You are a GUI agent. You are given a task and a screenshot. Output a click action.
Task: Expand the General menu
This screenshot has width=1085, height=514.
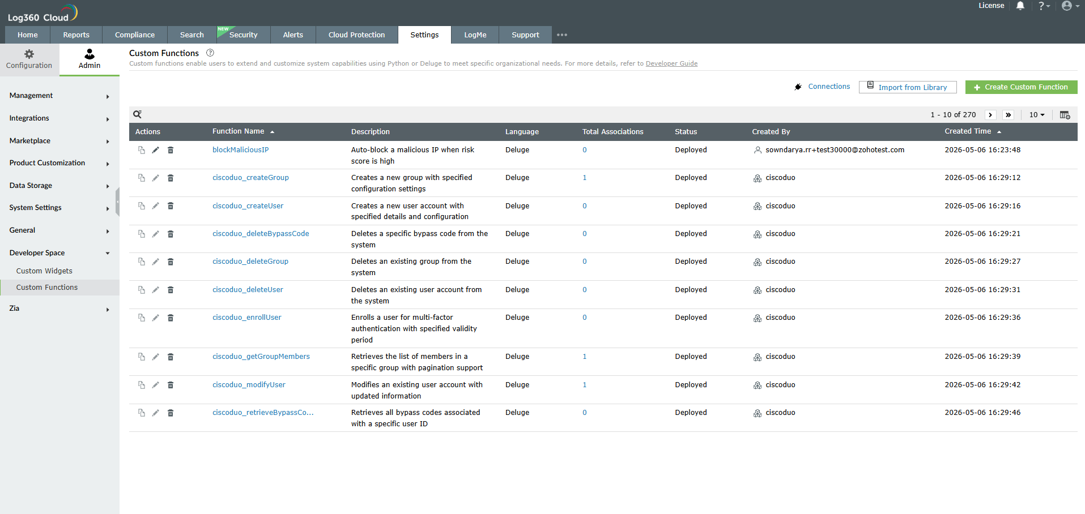coord(59,230)
